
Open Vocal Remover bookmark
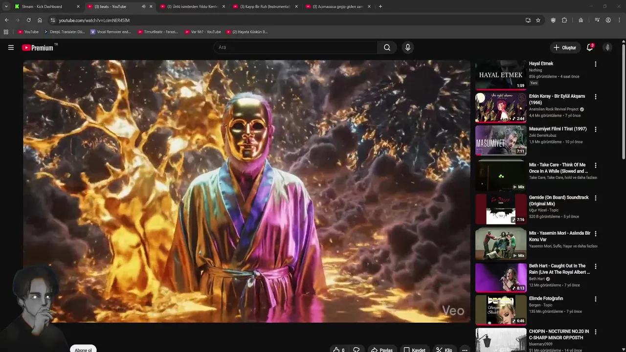(111, 32)
